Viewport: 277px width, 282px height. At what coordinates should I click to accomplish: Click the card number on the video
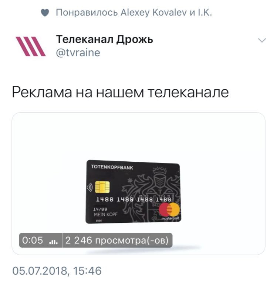click(134, 199)
